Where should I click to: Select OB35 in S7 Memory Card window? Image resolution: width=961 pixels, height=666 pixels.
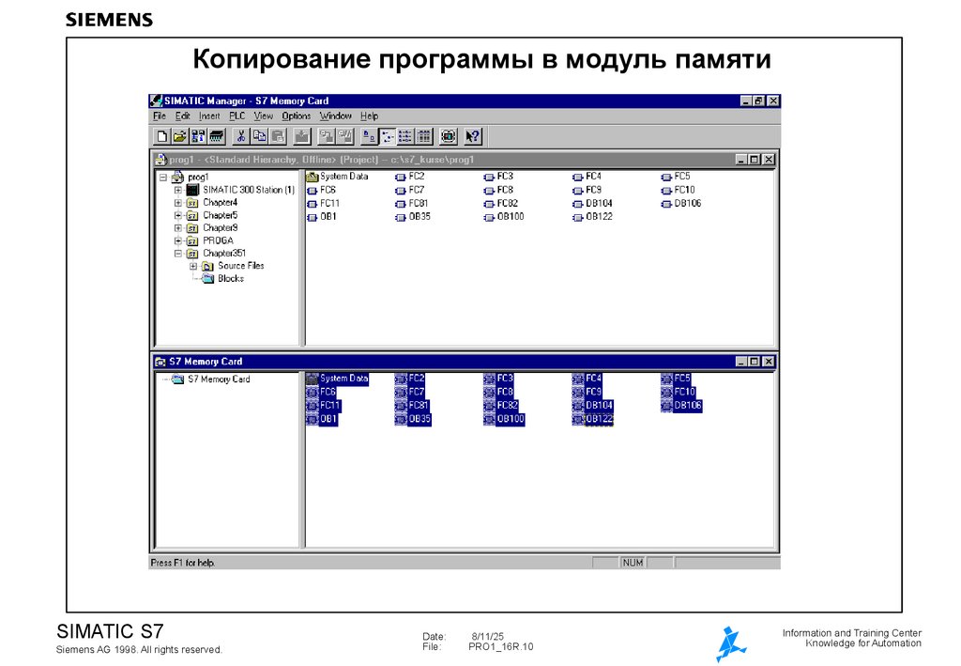click(413, 419)
